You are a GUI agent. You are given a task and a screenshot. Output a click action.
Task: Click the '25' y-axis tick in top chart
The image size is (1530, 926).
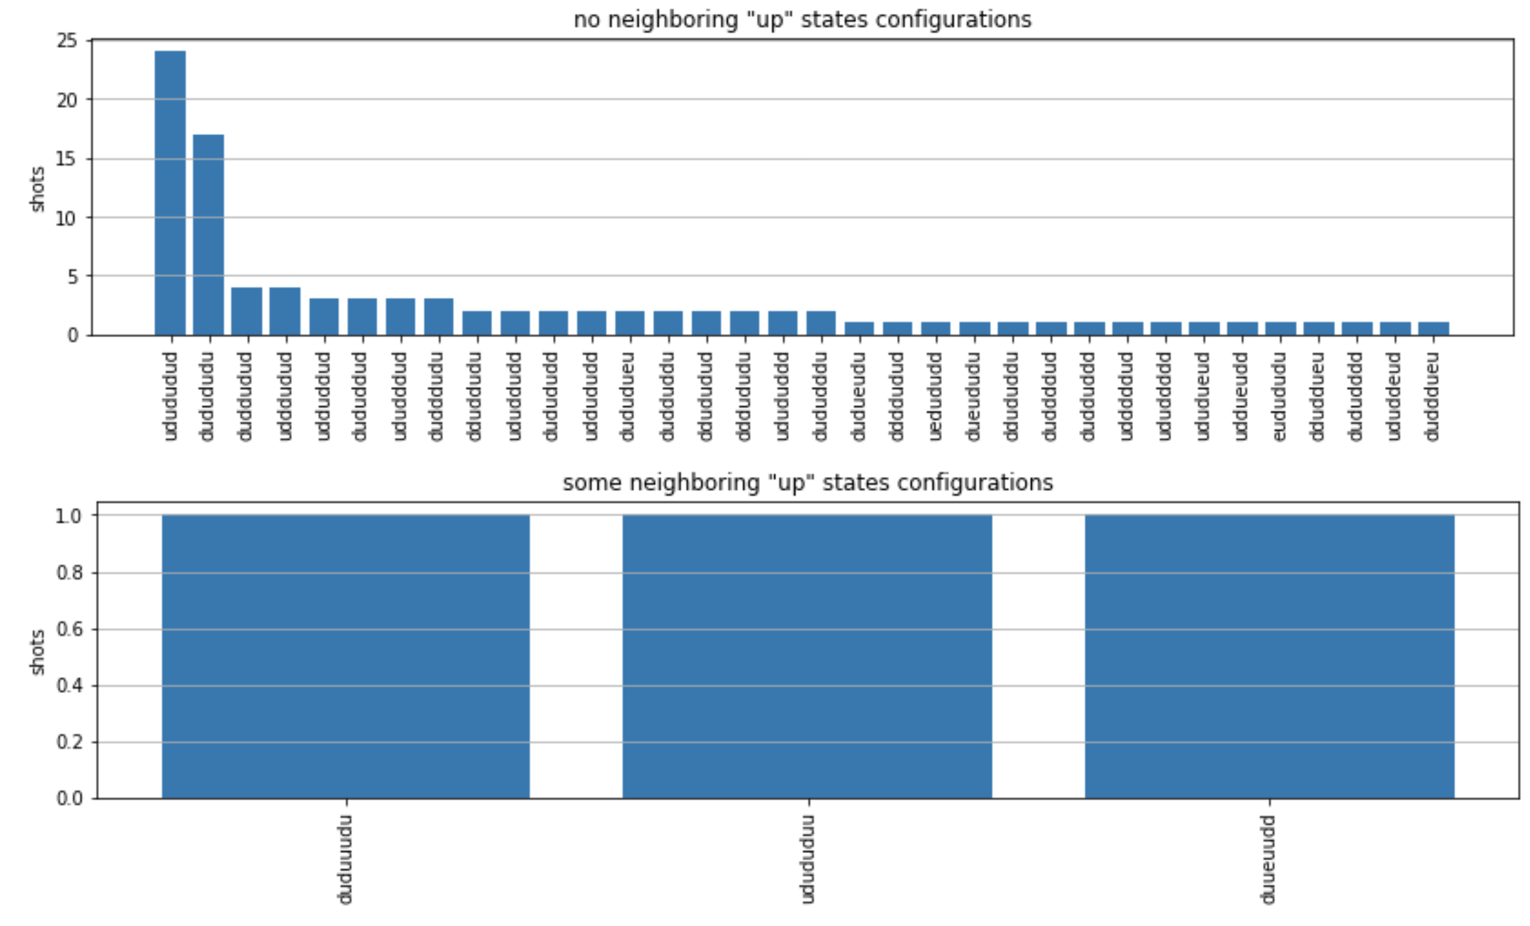67,41
